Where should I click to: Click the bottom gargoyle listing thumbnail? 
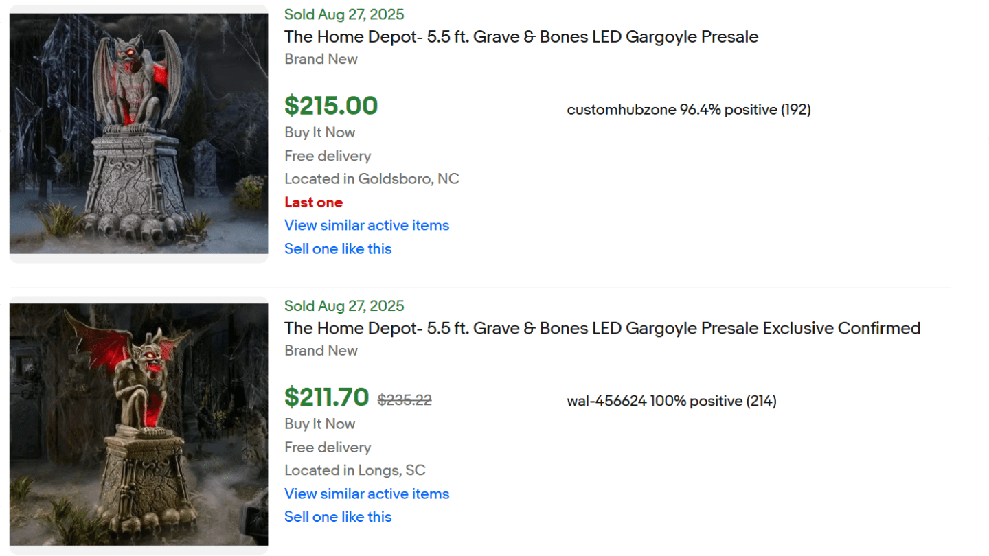tap(138, 425)
